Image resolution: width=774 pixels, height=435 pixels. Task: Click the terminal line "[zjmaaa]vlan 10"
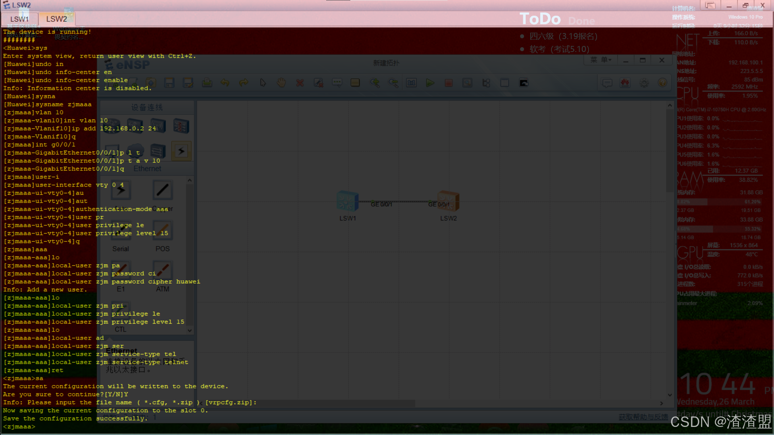pos(33,112)
